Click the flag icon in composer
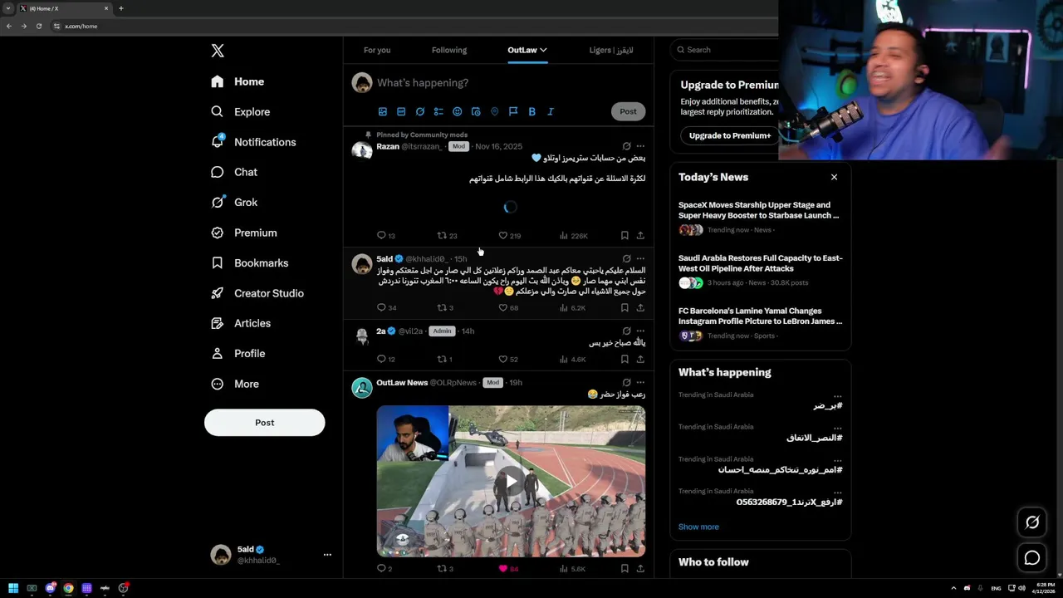Viewport: 1063px width, 598px height. [x=513, y=111]
